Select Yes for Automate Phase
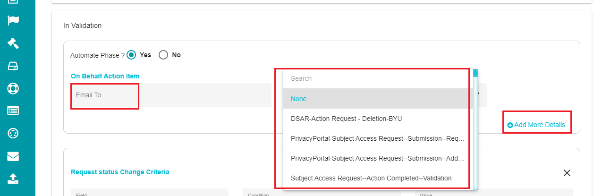The width and height of the screenshot is (602, 196). (132, 55)
